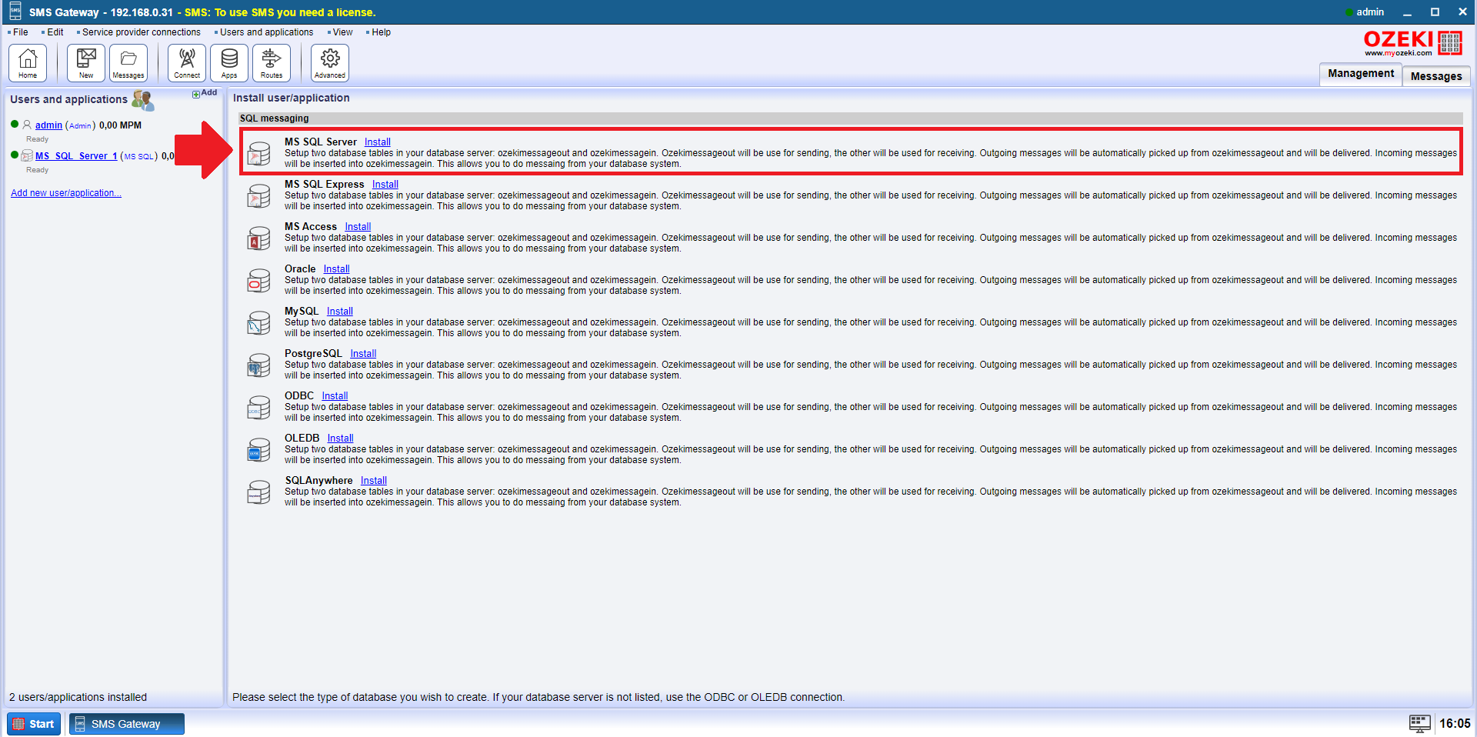Open the admin user link
The height and width of the screenshot is (737, 1477).
click(x=48, y=125)
